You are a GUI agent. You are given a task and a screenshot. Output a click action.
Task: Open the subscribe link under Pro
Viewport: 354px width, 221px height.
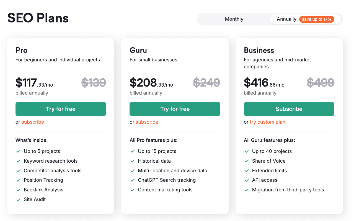(33, 122)
